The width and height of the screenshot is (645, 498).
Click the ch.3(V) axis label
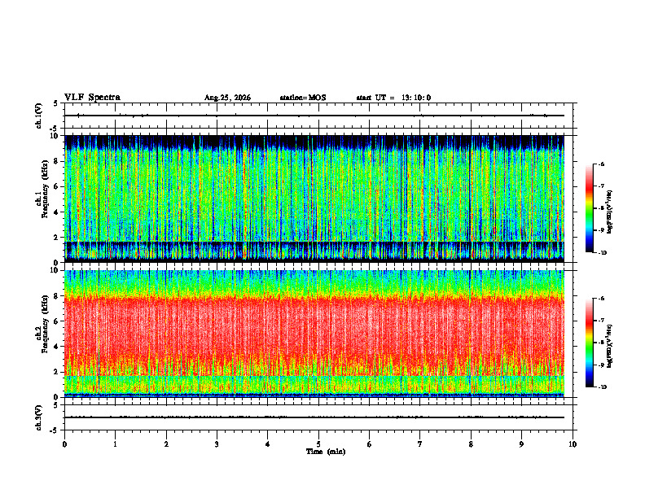[x=39, y=417]
